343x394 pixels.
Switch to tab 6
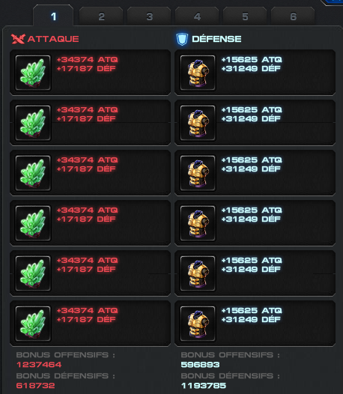point(293,16)
